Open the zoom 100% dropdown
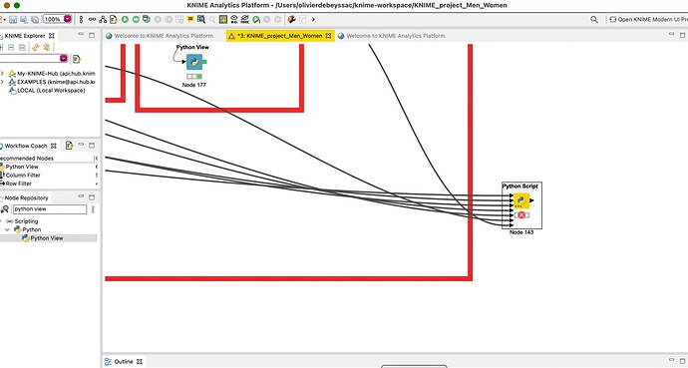This screenshot has width=688, height=368. 67,19
